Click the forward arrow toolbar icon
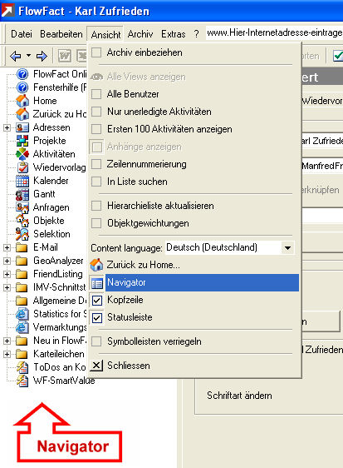This screenshot has height=468, width=343. (42, 56)
